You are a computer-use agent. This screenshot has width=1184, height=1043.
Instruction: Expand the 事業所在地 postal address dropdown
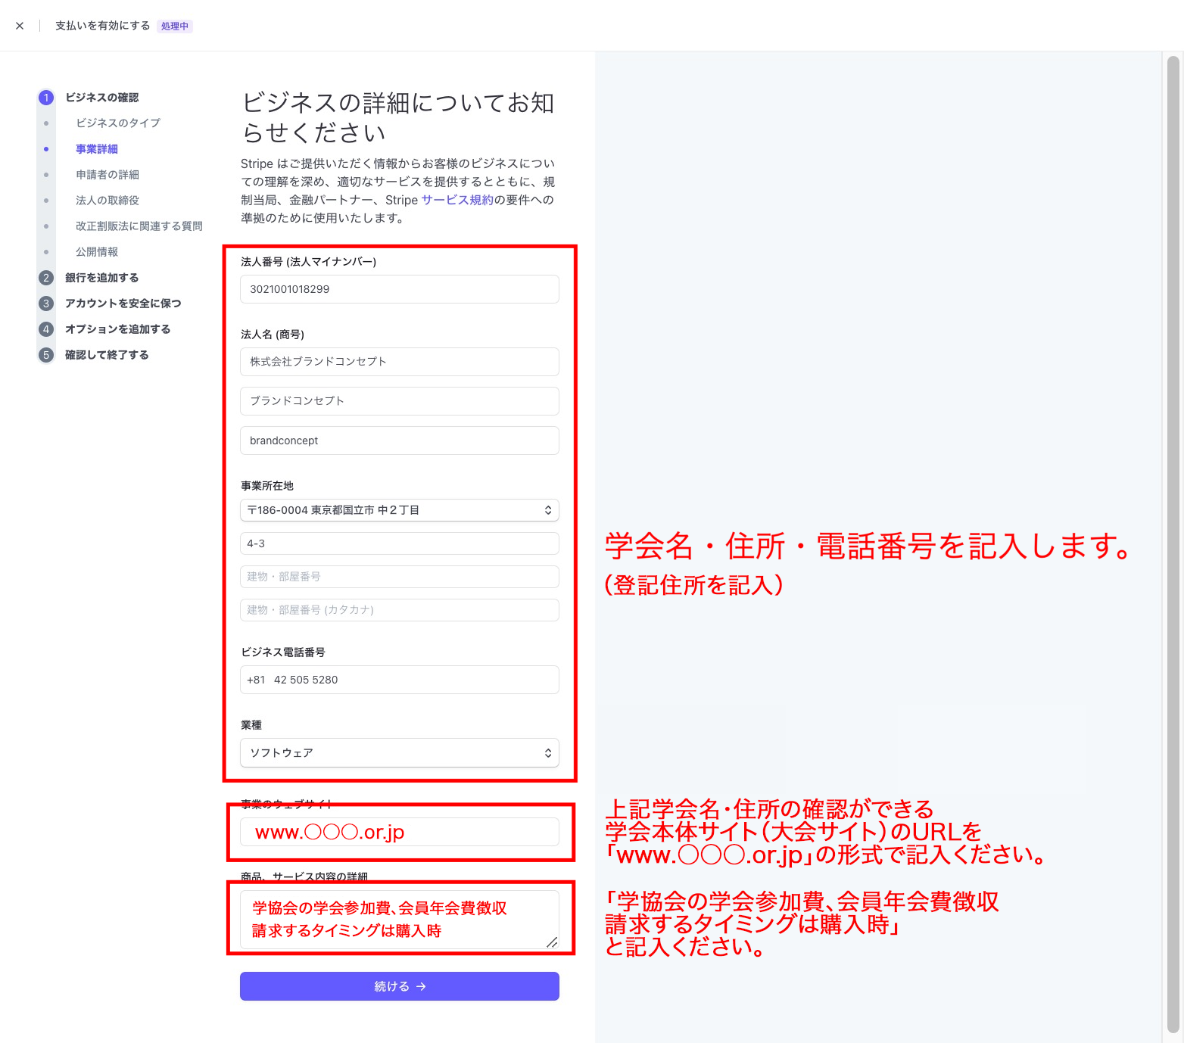point(399,510)
